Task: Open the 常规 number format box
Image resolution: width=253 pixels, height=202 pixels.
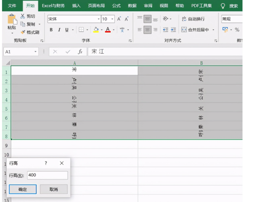Action: pyautogui.click(x=232, y=19)
